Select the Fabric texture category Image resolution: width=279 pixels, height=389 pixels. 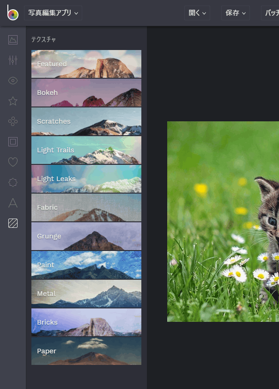pyautogui.click(x=86, y=207)
